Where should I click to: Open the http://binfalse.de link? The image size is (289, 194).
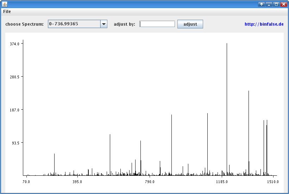coord(264,24)
